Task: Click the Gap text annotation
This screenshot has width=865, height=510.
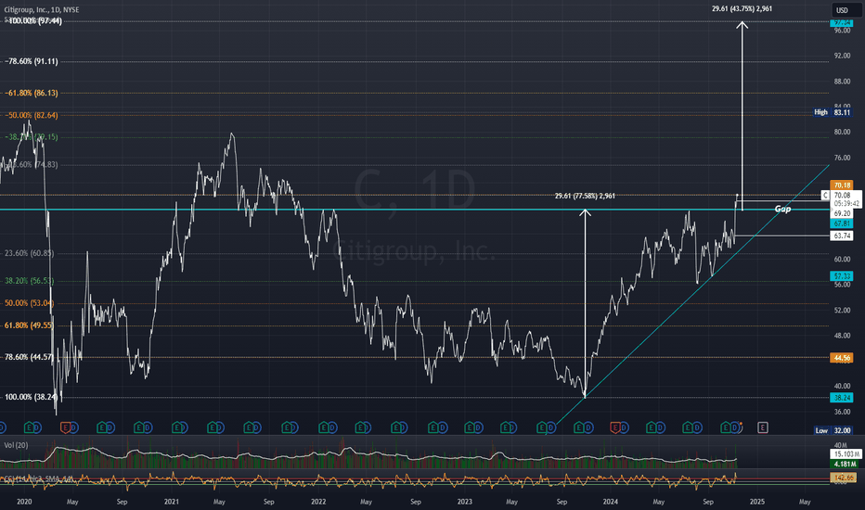Action: pyautogui.click(x=782, y=209)
